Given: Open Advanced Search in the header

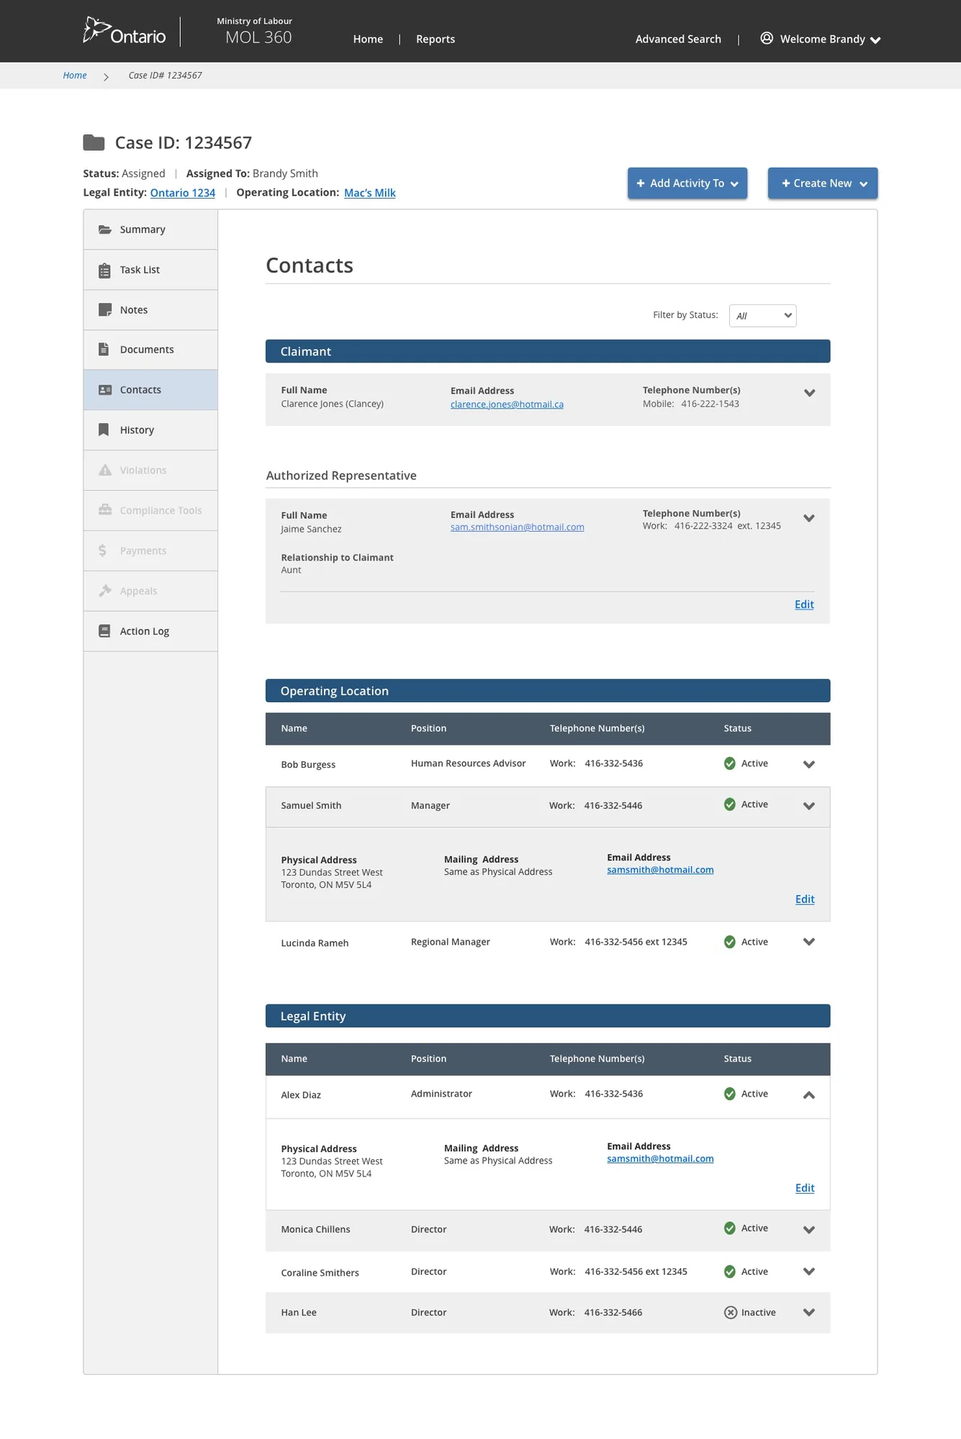Looking at the screenshot, I should tap(678, 39).
